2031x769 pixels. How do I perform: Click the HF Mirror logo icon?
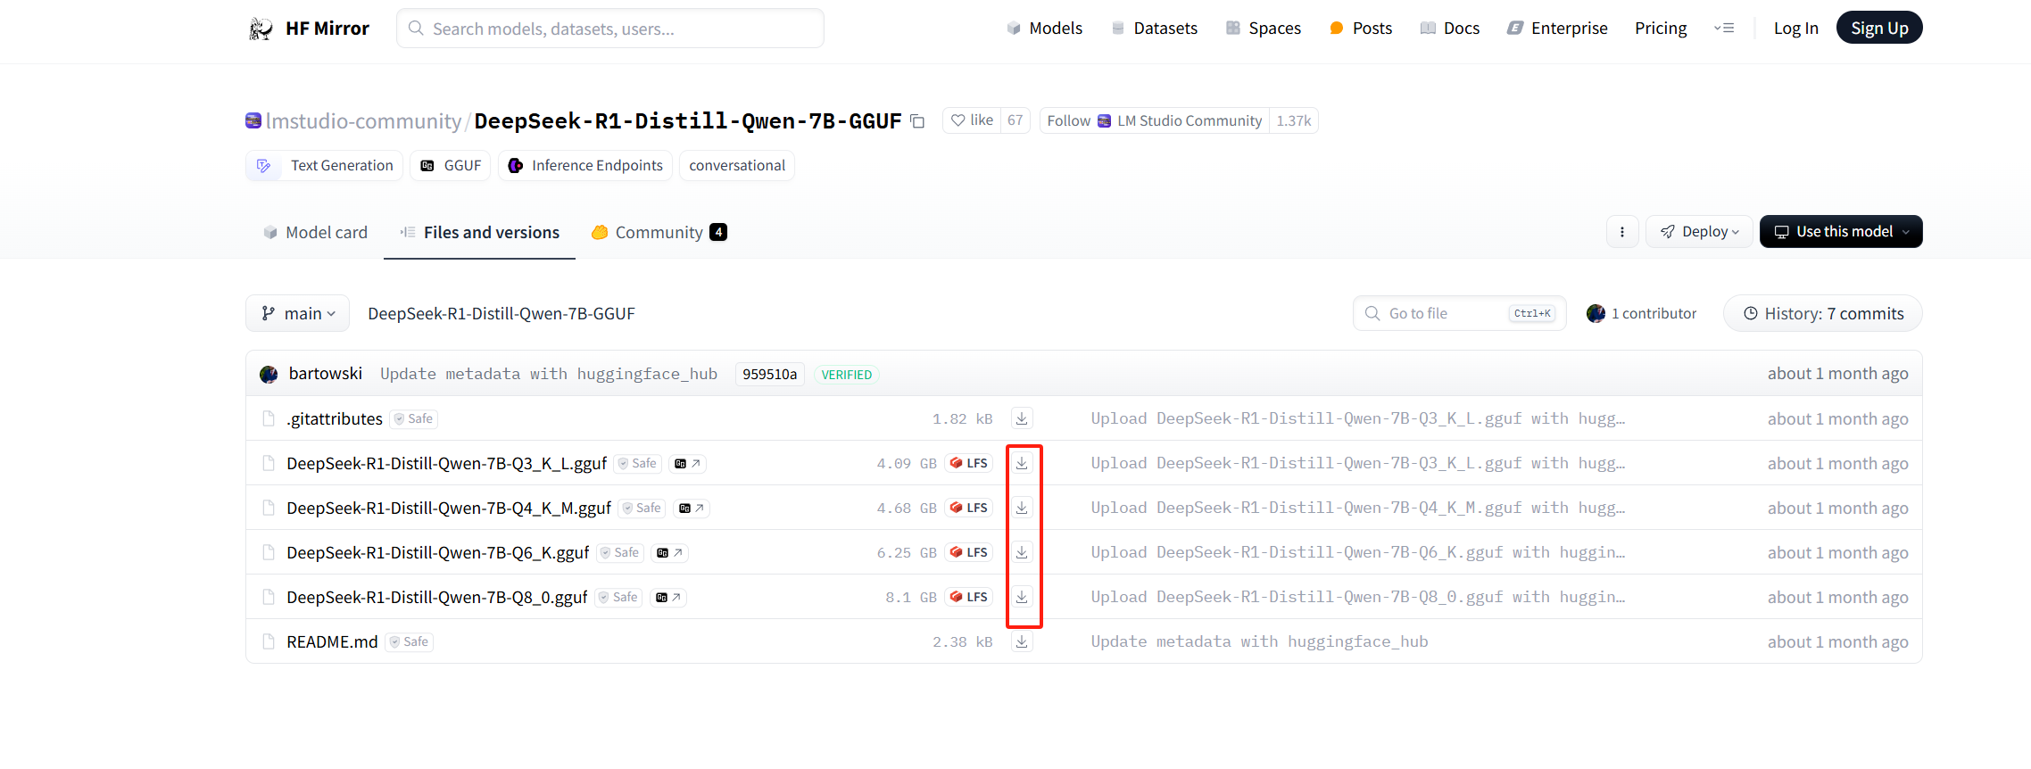[261, 29]
